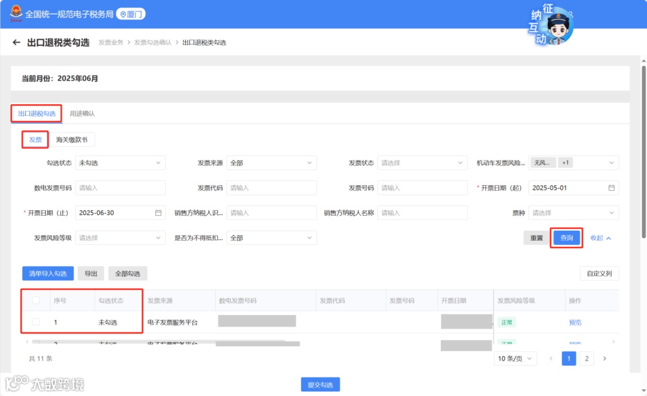Click the 2025-05-01 start date field

click(573, 188)
